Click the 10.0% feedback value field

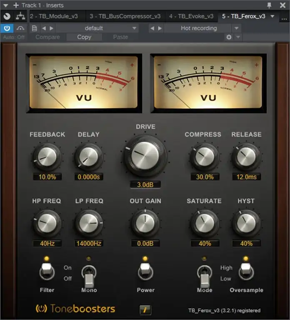[47, 177]
